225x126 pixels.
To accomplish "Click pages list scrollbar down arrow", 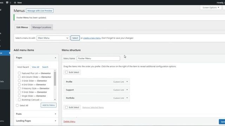I will point(55,99).
